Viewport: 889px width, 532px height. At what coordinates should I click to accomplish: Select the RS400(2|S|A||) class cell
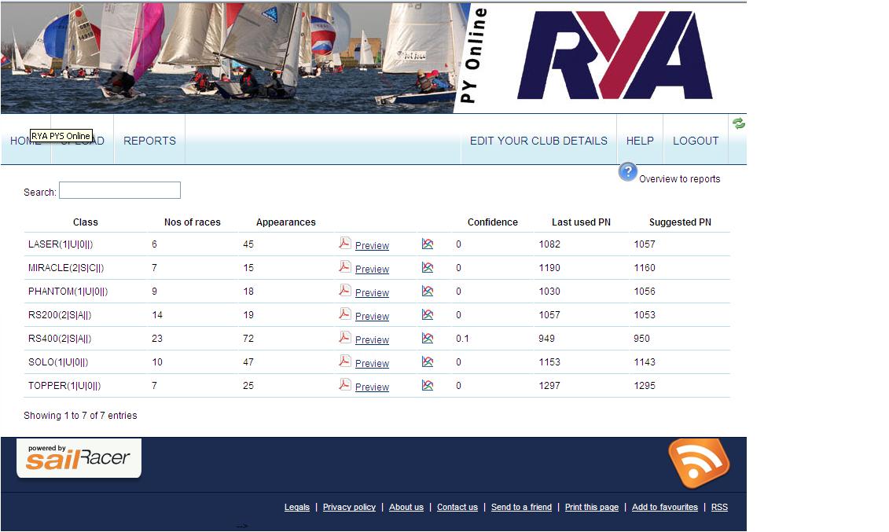coord(60,338)
